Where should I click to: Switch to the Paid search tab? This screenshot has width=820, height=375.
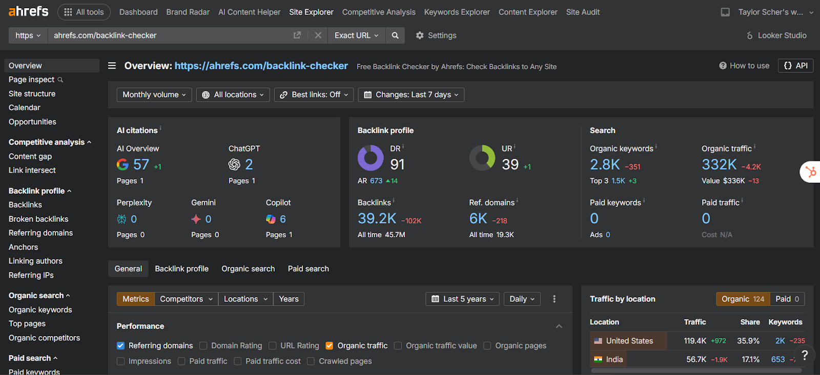[x=309, y=269]
